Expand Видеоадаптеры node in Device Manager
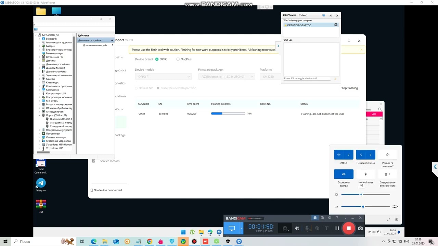This screenshot has height=246, width=438. [x=40, y=53]
